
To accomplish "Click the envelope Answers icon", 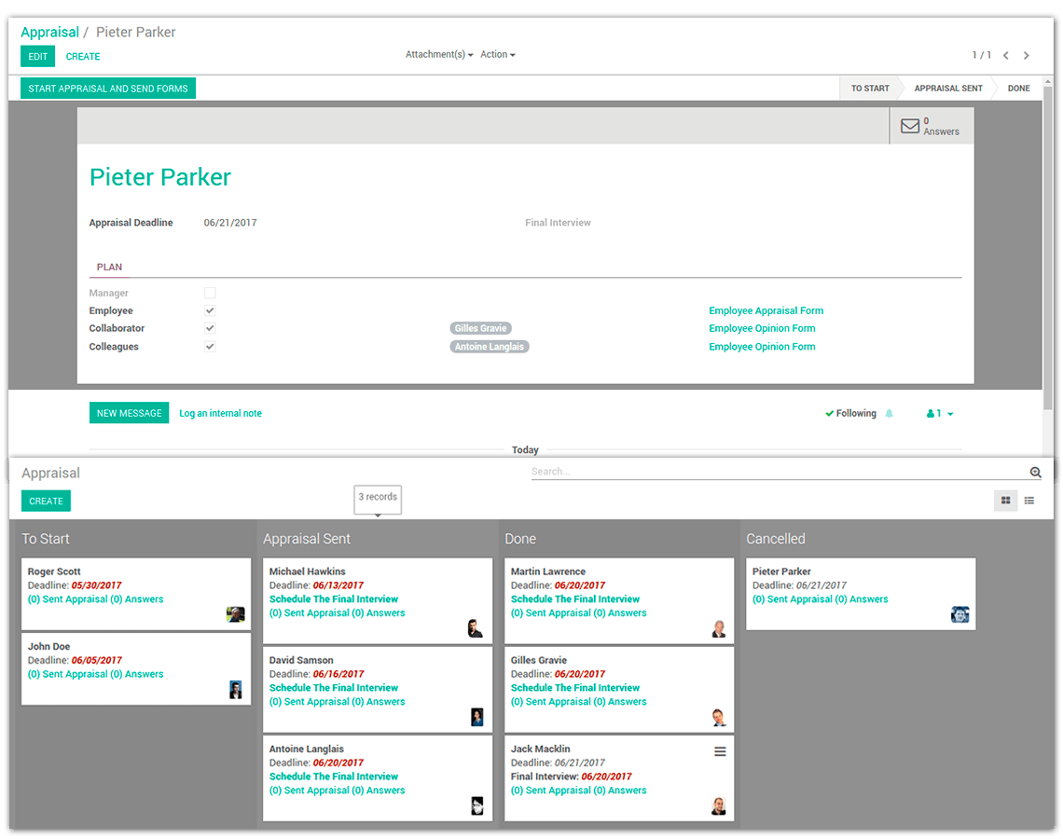I will point(909,126).
